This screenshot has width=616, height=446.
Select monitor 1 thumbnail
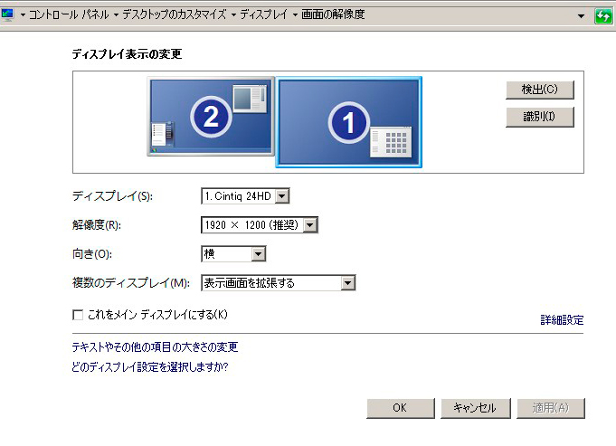349,122
